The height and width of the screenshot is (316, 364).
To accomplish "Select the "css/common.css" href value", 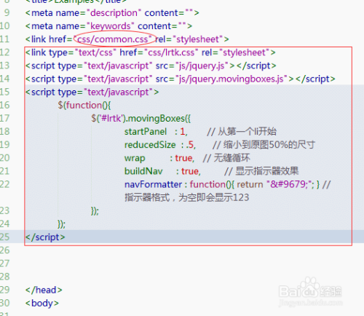I will coord(113,39).
